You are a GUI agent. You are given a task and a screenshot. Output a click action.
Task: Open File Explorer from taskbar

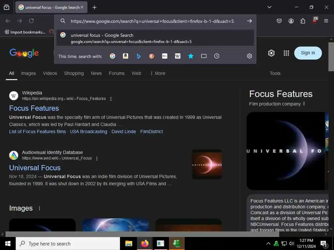(x=129, y=243)
